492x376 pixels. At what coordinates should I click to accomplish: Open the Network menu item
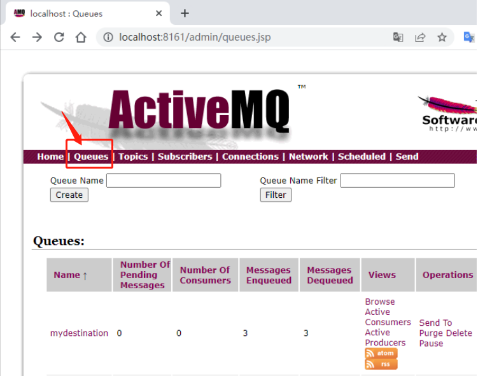point(309,157)
